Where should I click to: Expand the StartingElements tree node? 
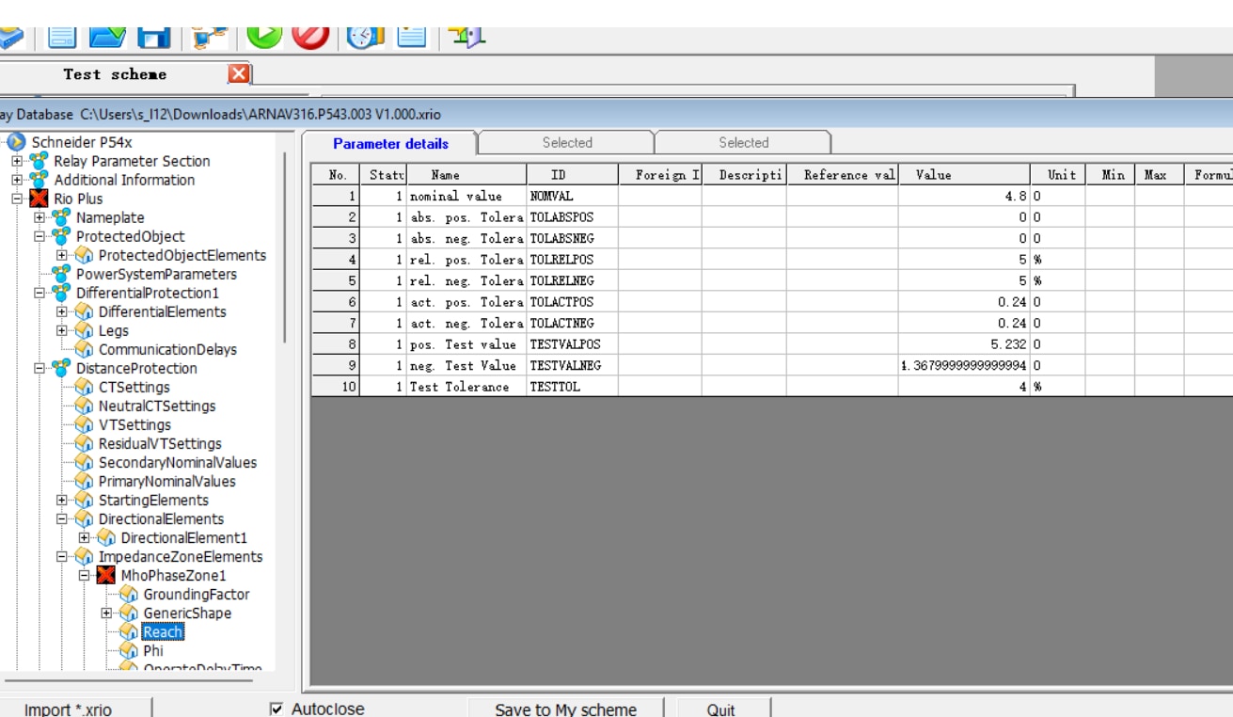click(61, 500)
